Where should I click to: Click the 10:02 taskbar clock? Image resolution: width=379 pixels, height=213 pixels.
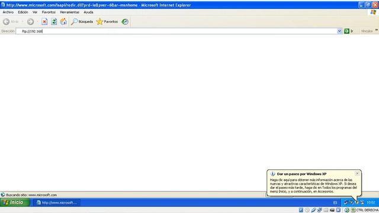371,202
